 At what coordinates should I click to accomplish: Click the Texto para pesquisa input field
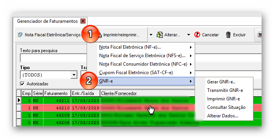tap(54, 58)
